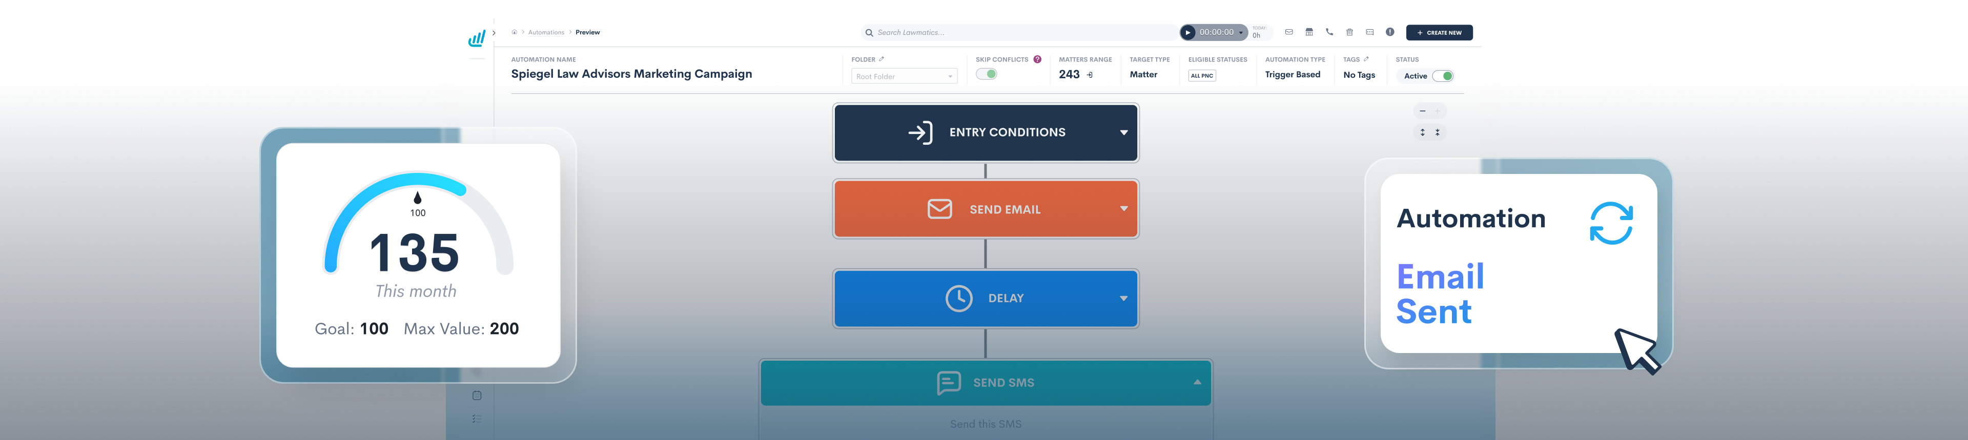
Task: Edit tags with the pencil icon beside Tags
Action: tap(1366, 59)
